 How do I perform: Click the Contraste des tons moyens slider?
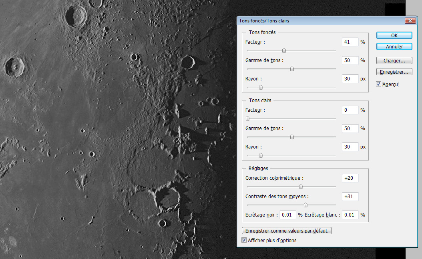305,205
